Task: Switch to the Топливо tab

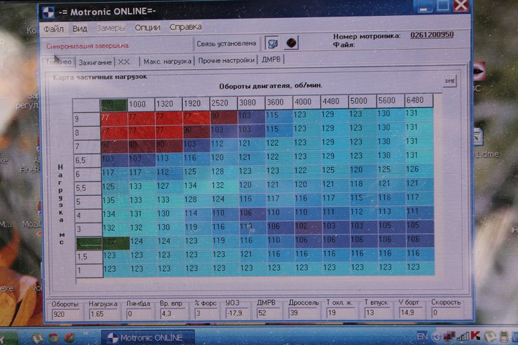Action: pos(58,62)
